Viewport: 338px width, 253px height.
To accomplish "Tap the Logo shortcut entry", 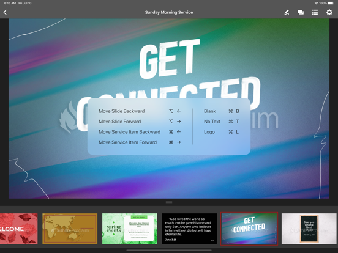I will pyautogui.click(x=222, y=132).
